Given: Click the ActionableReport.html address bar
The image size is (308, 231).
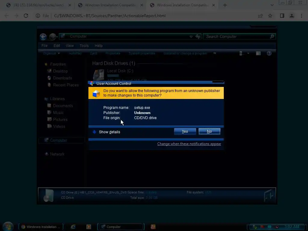Looking at the screenshot, I should (110, 16).
